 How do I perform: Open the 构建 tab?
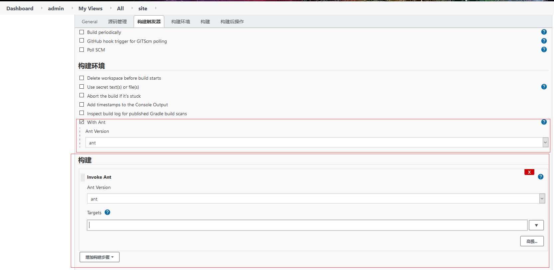coord(205,22)
